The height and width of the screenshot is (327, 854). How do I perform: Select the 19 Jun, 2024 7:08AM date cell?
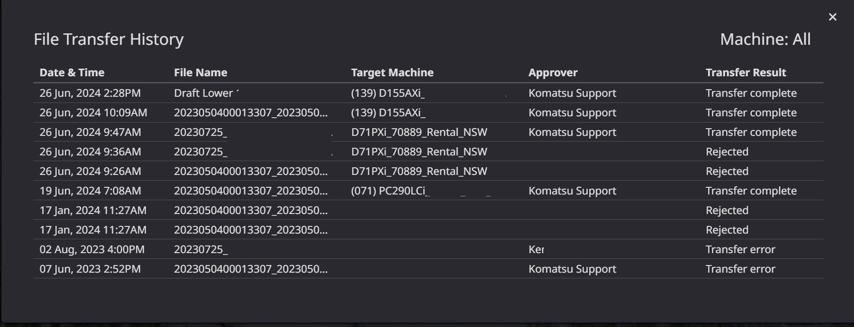[90, 191]
